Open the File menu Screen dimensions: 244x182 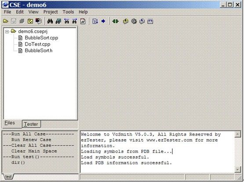click(x=7, y=12)
